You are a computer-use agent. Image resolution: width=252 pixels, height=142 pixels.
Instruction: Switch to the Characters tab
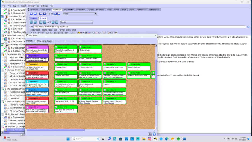(81, 10)
